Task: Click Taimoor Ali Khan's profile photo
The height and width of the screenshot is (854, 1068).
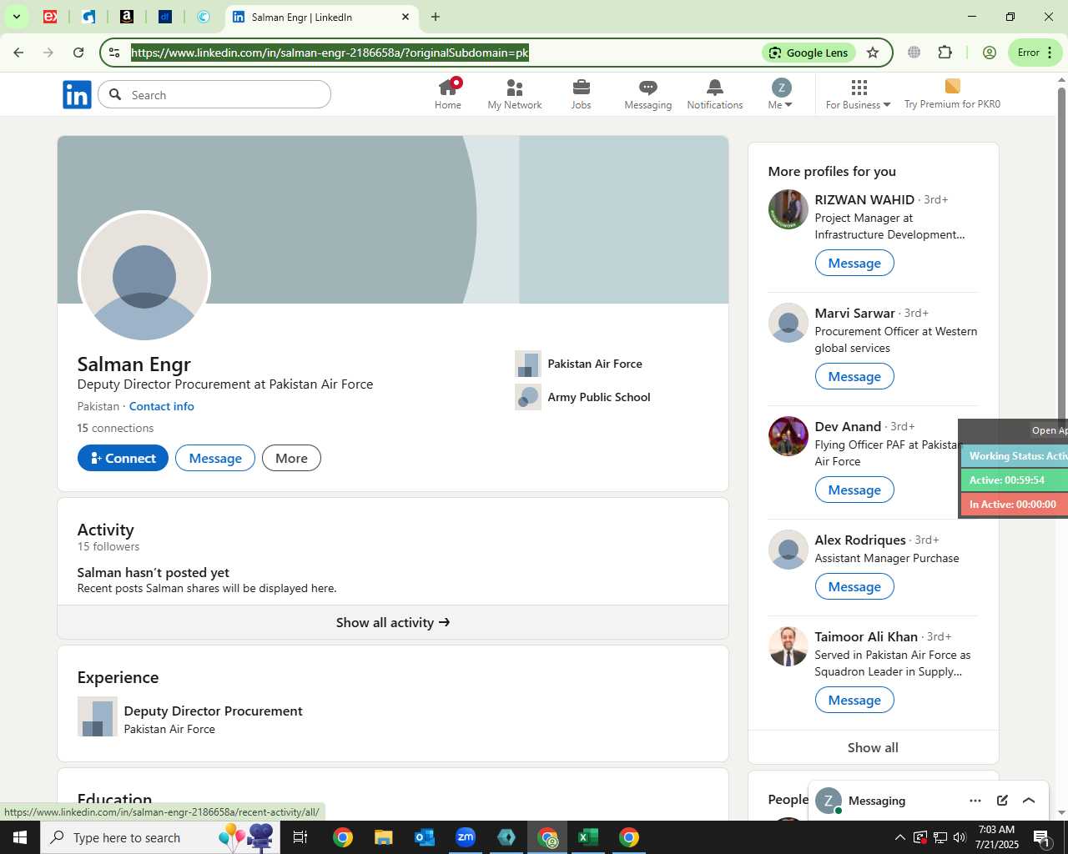Action: [788, 646]
